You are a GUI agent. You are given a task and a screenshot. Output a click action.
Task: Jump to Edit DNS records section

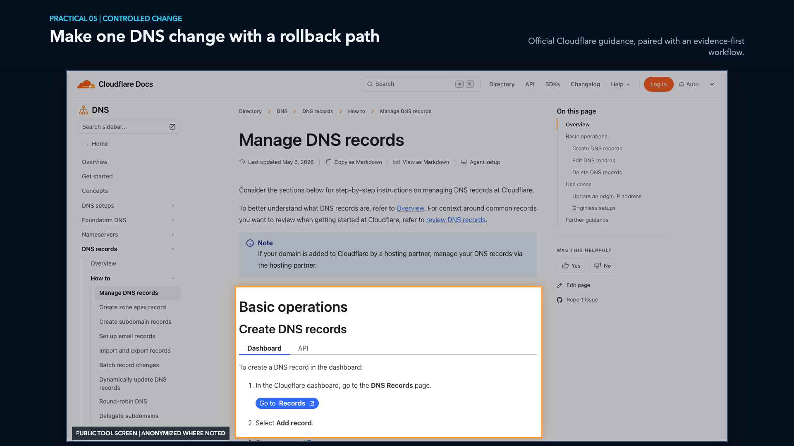[x=593, y=161]
